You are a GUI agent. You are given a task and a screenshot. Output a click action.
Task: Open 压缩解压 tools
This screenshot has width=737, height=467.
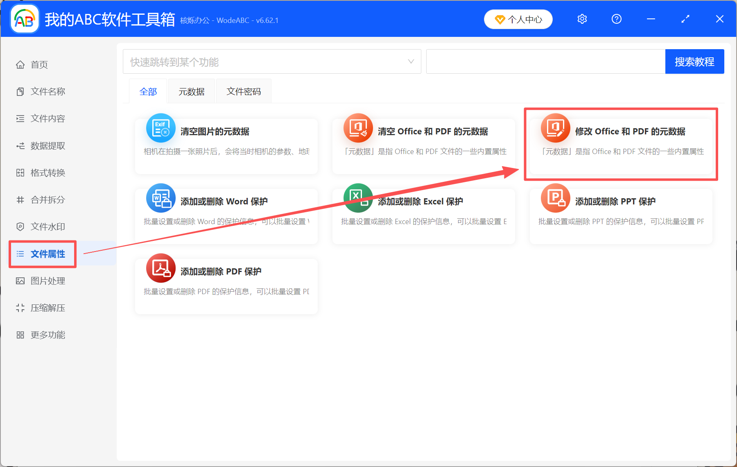click(47, 308)
